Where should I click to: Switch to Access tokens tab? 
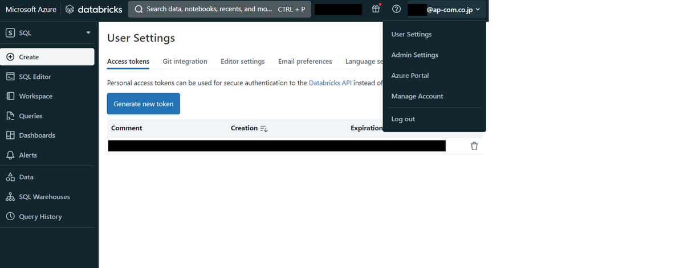128,61
